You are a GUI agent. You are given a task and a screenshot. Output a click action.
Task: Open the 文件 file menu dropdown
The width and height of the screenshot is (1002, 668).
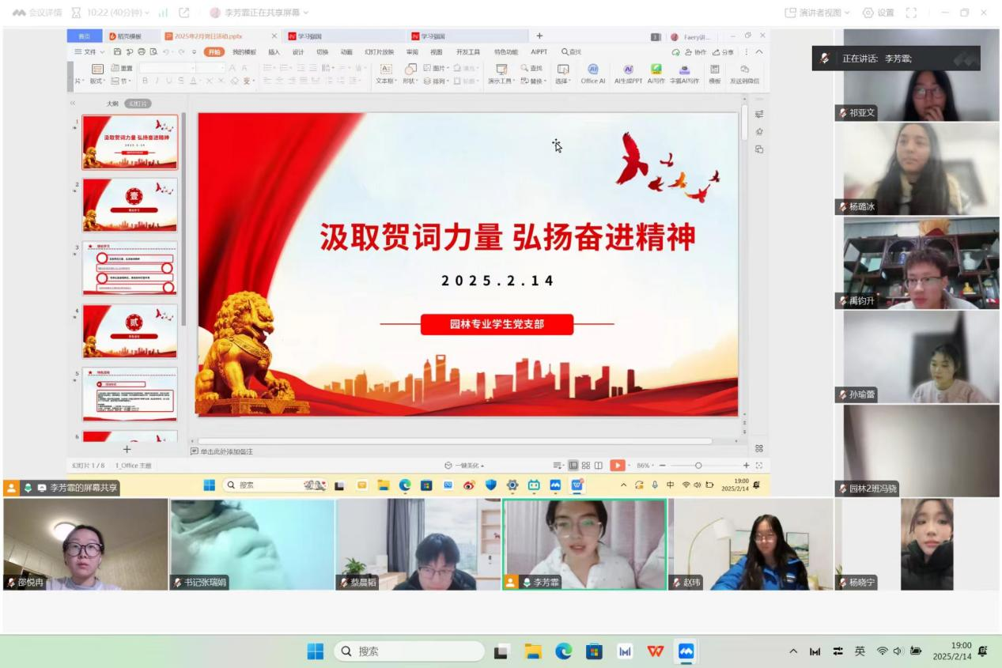click(89, 52)
